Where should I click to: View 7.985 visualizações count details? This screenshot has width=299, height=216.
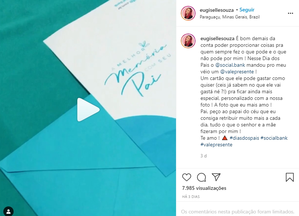[x=204, y=188]
